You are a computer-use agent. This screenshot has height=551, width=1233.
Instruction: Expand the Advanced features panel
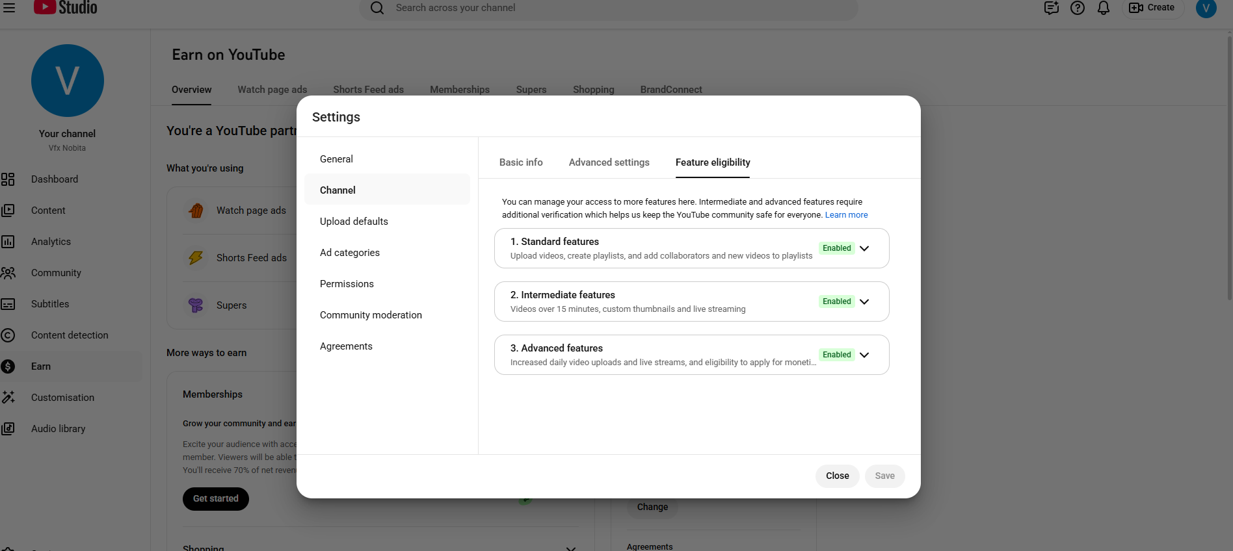point(864,355)
